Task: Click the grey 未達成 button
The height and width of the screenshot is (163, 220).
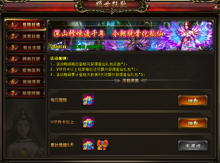Action: pyautogui.click(x=193, y=146)
